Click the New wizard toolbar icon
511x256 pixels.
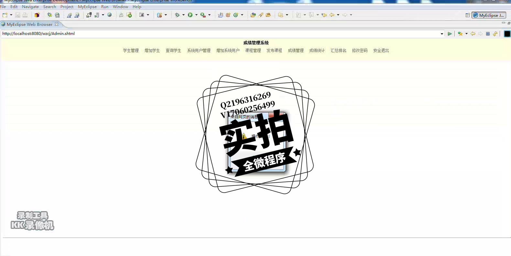(x=5, y=15)
